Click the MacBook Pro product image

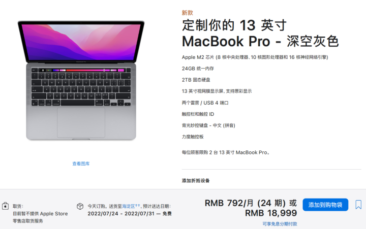[x=81, y=80]
